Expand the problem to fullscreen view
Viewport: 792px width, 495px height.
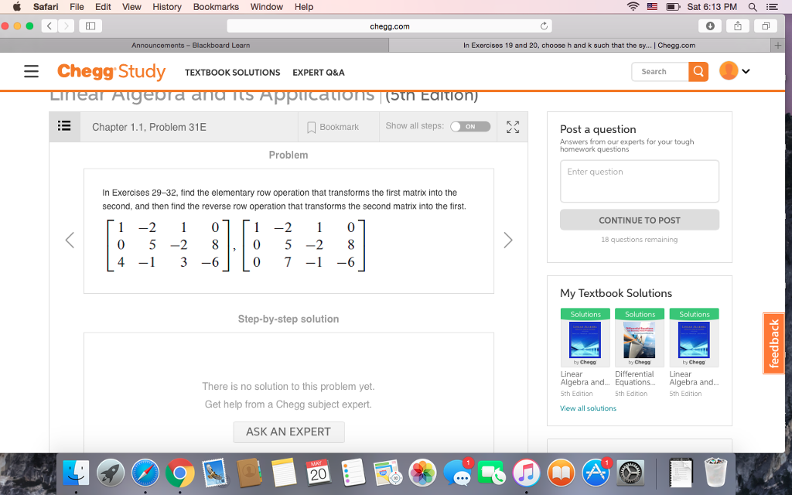click(x=512, y=126)
